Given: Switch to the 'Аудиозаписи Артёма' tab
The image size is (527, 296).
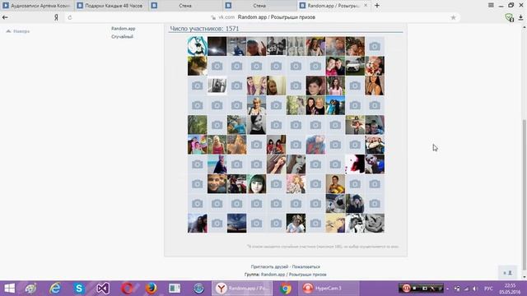Looking at the screenshot, I should [37, 6].
